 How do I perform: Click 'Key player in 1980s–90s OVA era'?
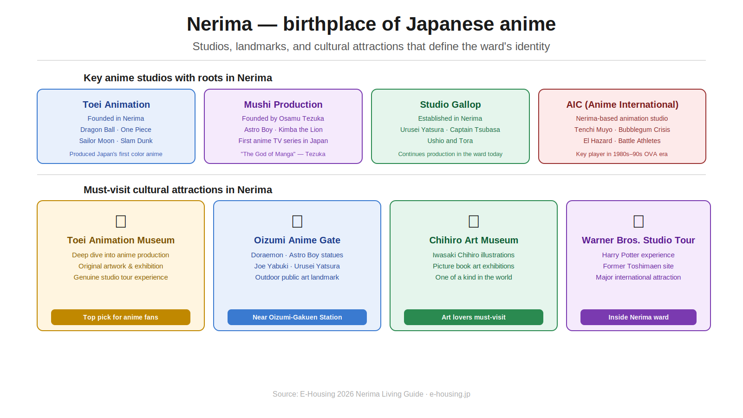622,154
